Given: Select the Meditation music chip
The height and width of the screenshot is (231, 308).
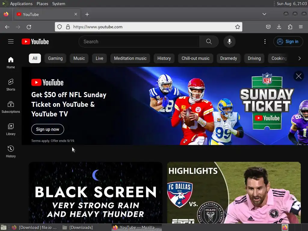Looking at the screenshot, I should 130,58.
